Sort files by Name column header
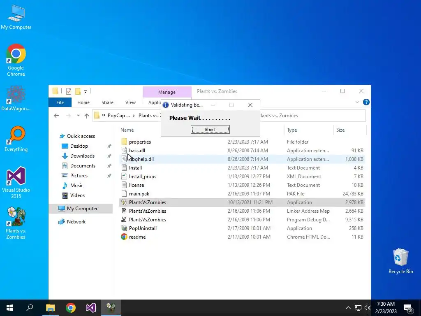 click(x=127, y=130)
